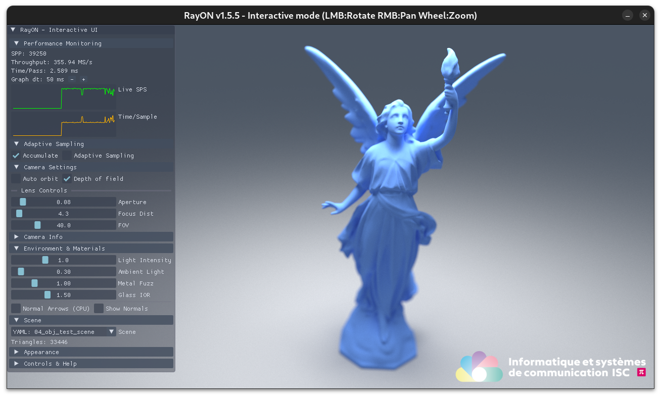The width and height of the screenshot is (661, 397).
Task: Minimize the RayON window
Action: pos(628,16)
